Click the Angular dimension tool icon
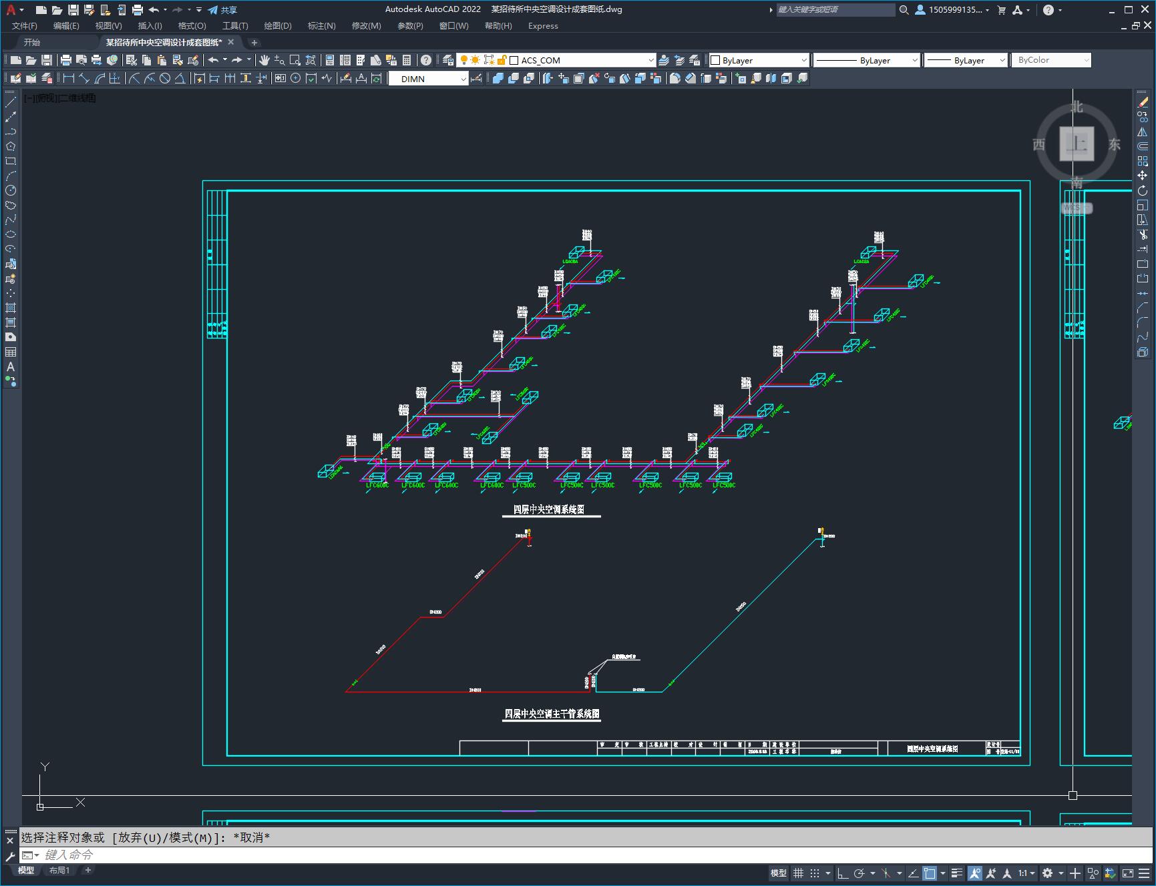1156x886 pixels. 180,78
